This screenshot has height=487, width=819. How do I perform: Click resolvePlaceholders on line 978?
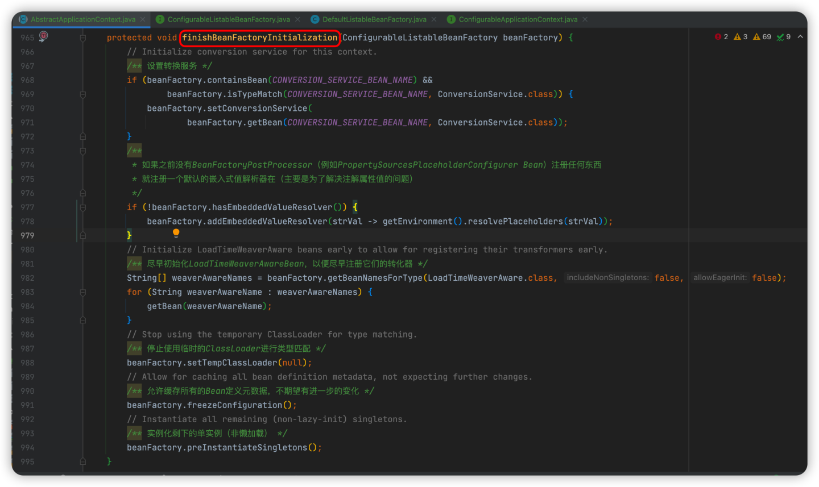click(x=515, y=222)
